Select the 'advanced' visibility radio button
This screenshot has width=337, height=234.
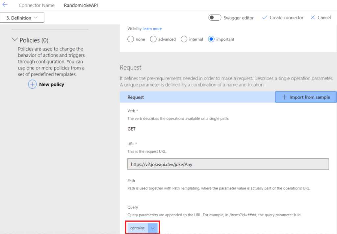153,39
